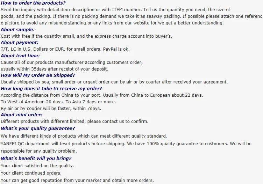Screen dimensions: 263x184
Task: Click "How Will My Order Be Shipped?" heading
Action: (38, 75)
